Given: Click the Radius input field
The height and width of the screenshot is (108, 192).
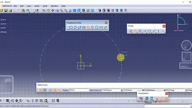Looking at the screenshot, I should click(79, 90).
